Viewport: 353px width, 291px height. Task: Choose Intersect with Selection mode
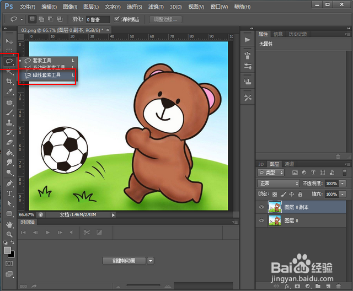(60, 19)
